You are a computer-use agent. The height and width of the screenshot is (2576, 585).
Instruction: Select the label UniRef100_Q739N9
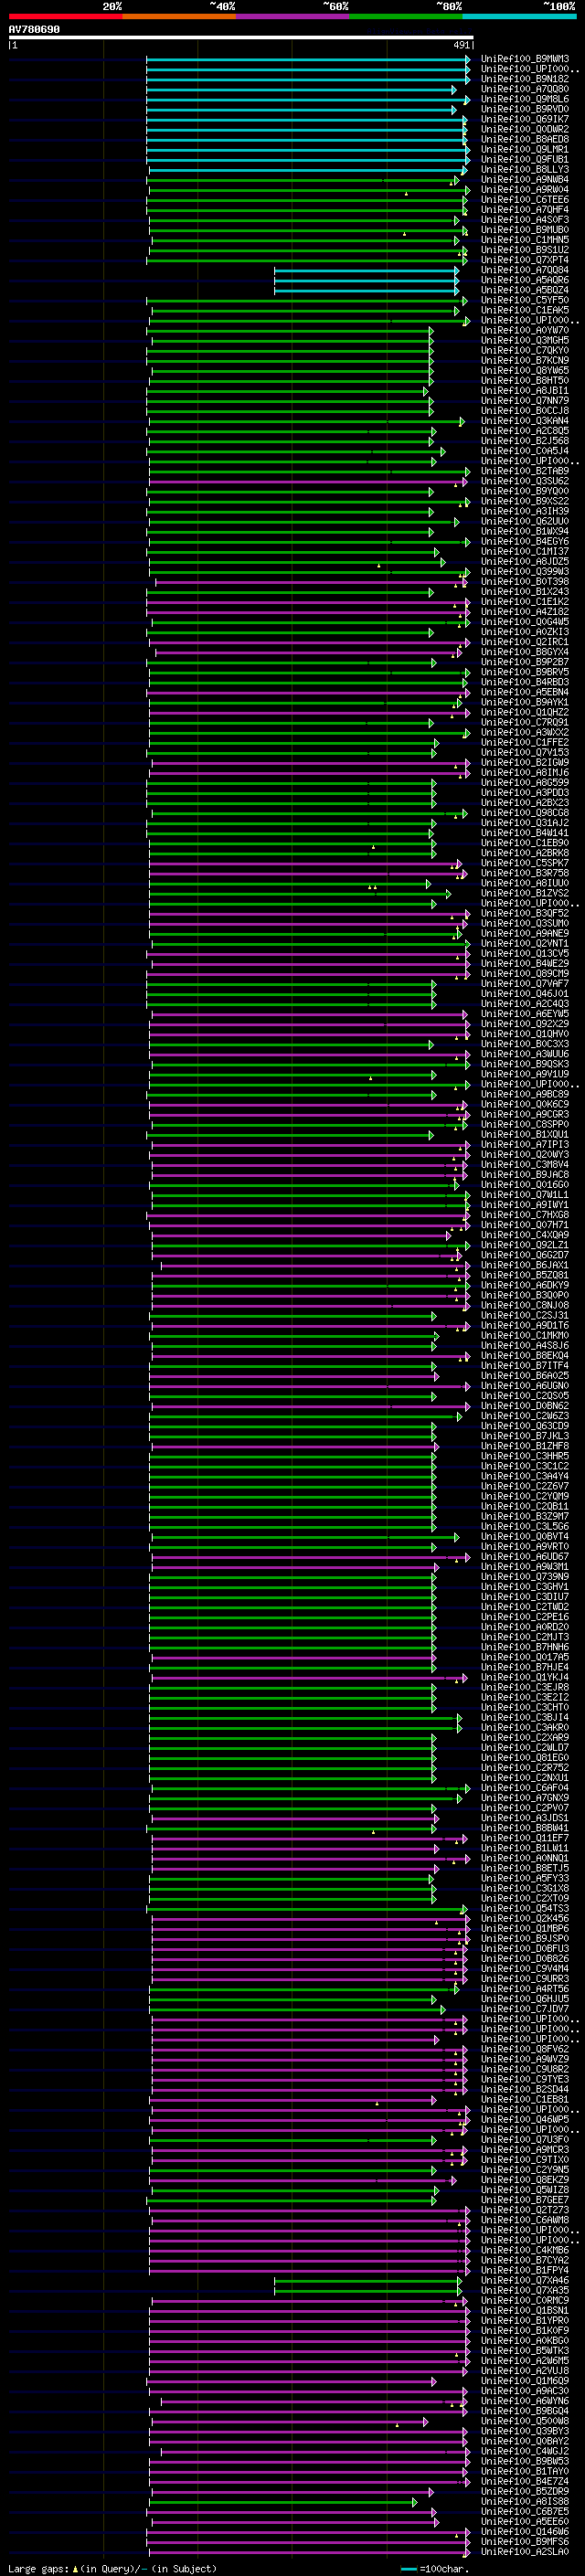[524, 1578]
